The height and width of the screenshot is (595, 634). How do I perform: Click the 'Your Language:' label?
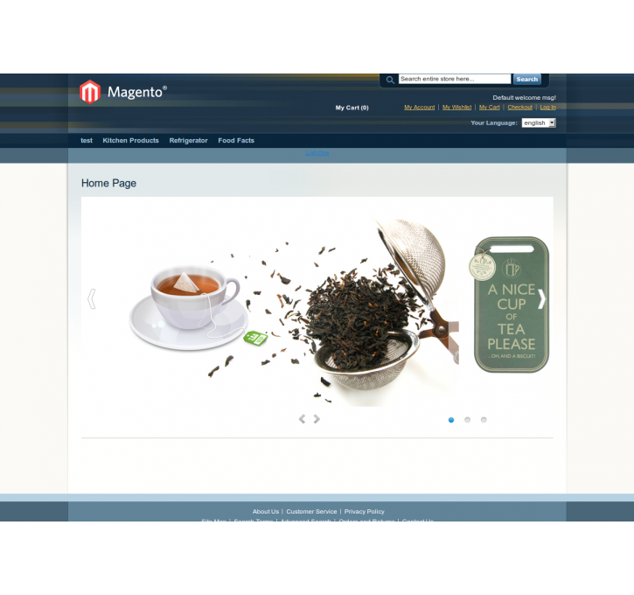(x=494, y=123)
